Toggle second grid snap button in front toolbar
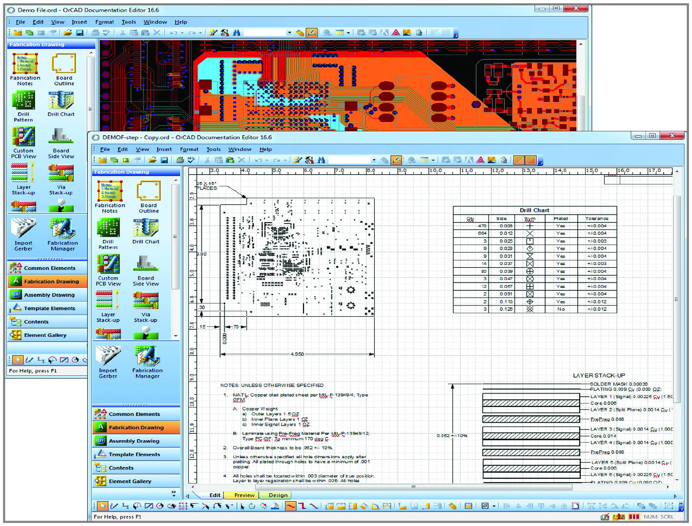692x526 pixels. pos(530,160)
